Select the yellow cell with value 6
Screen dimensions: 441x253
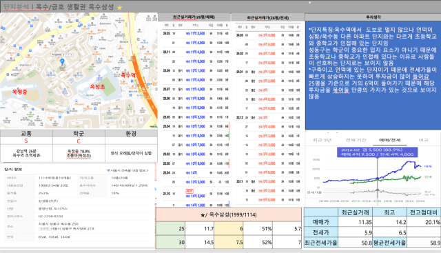coord(229,229)
